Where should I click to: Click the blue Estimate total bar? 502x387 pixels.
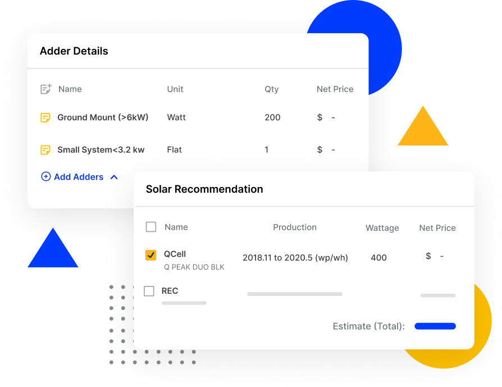pos(435,326)
